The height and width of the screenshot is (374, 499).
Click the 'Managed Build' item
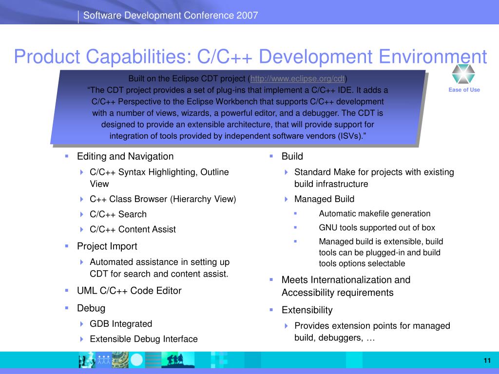coord(324,199)
